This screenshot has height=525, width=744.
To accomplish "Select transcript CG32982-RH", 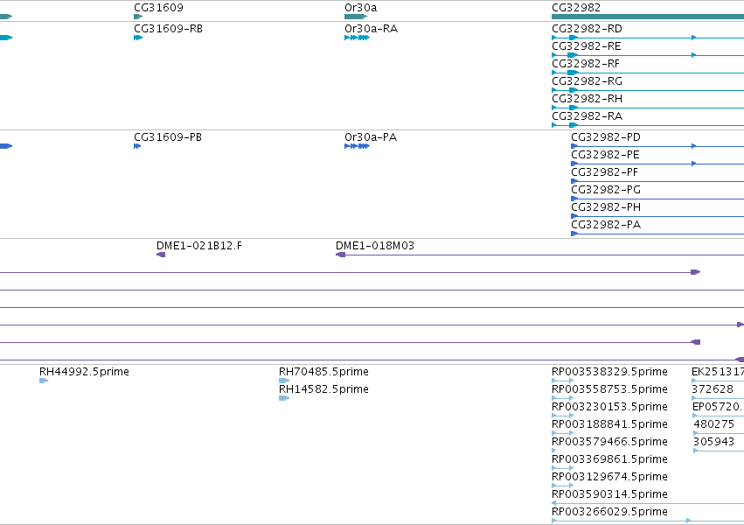I will (587, 99).
